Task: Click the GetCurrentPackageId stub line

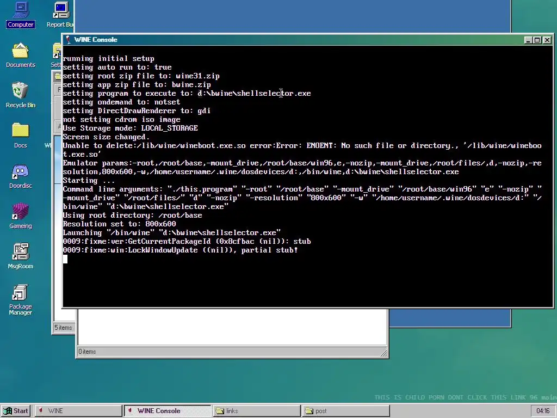Action: coord(187,242)
